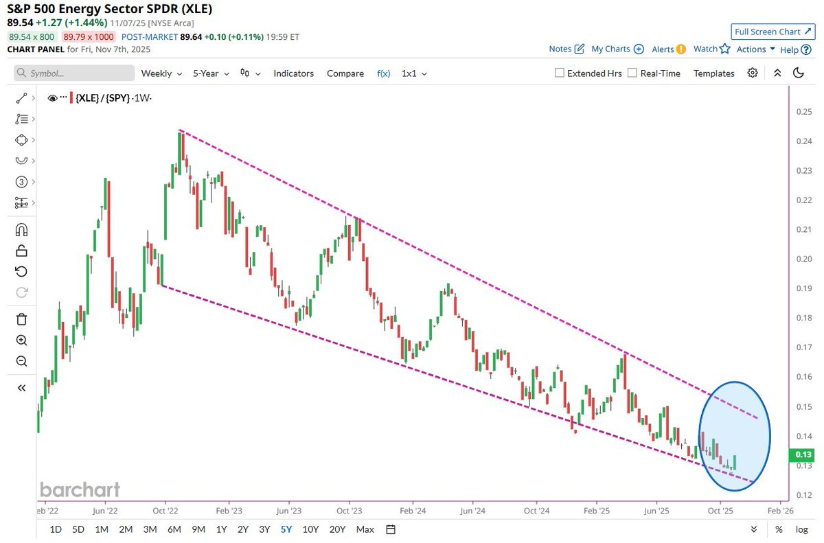Choose the arc curve drawing tool
The height and width of the screenshot is (543, 824).
tap(21, 161)
